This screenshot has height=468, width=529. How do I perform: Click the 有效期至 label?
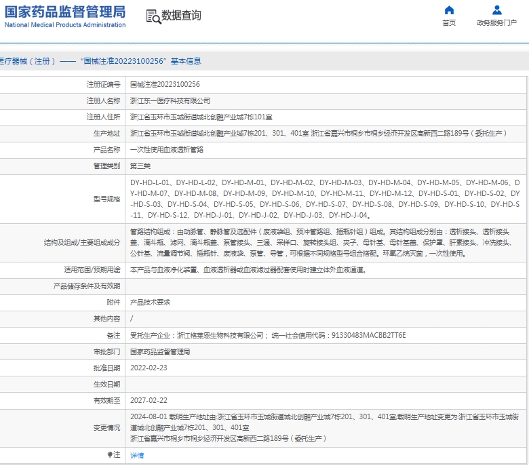pos(106,401)
